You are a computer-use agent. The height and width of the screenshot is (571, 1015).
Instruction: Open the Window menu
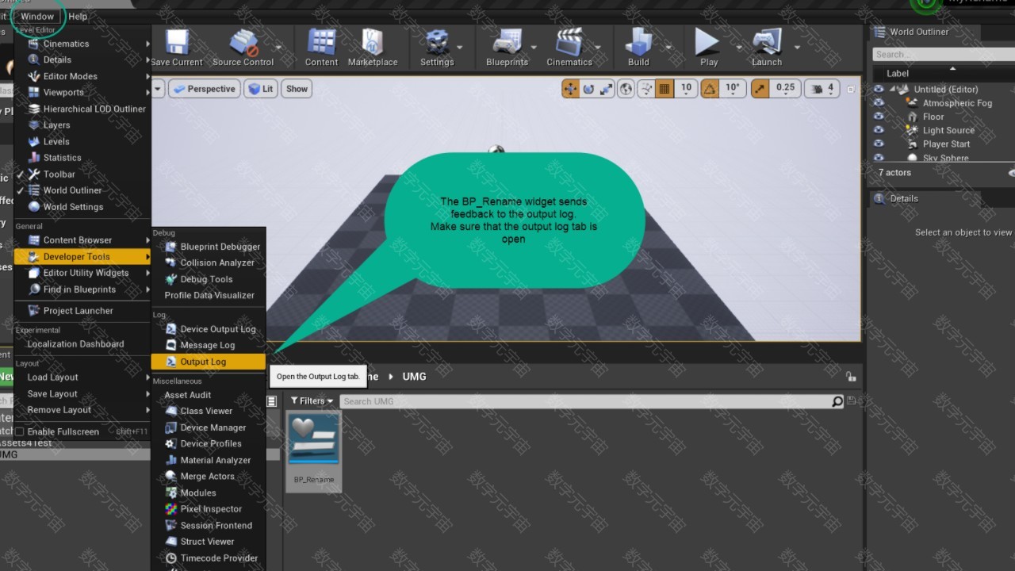tap(37, 16)
